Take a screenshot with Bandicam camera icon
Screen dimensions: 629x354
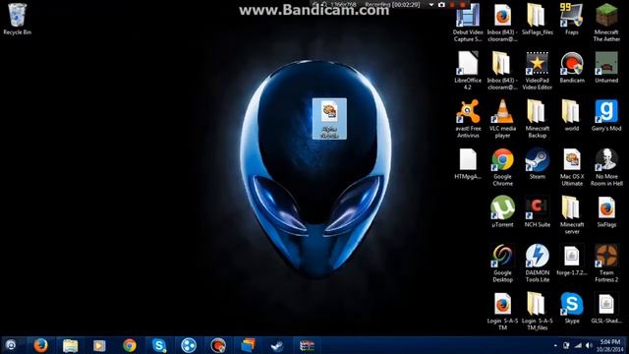tap(441, 5)
